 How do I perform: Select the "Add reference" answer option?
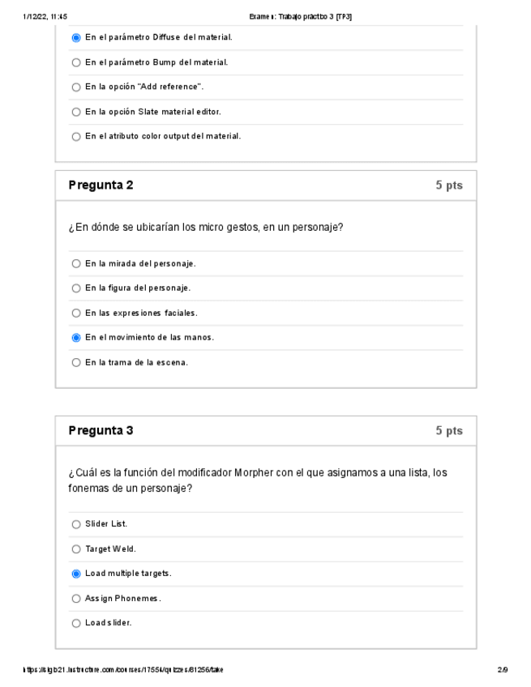click(x=76, y=87)
